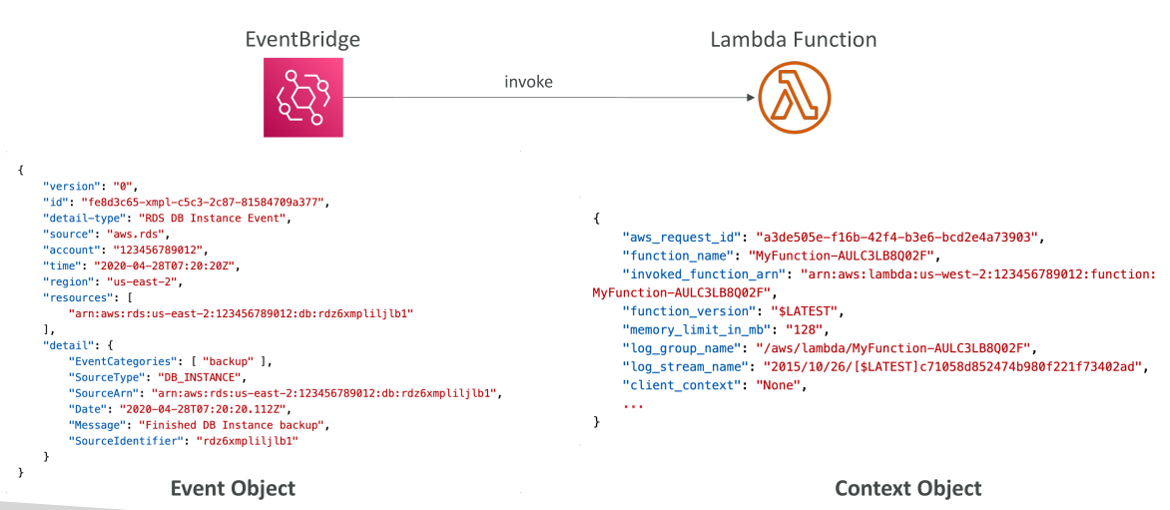Screen dimensions: 1170x510
Task: Click the Event Object caption
Action: coord(233,488)
